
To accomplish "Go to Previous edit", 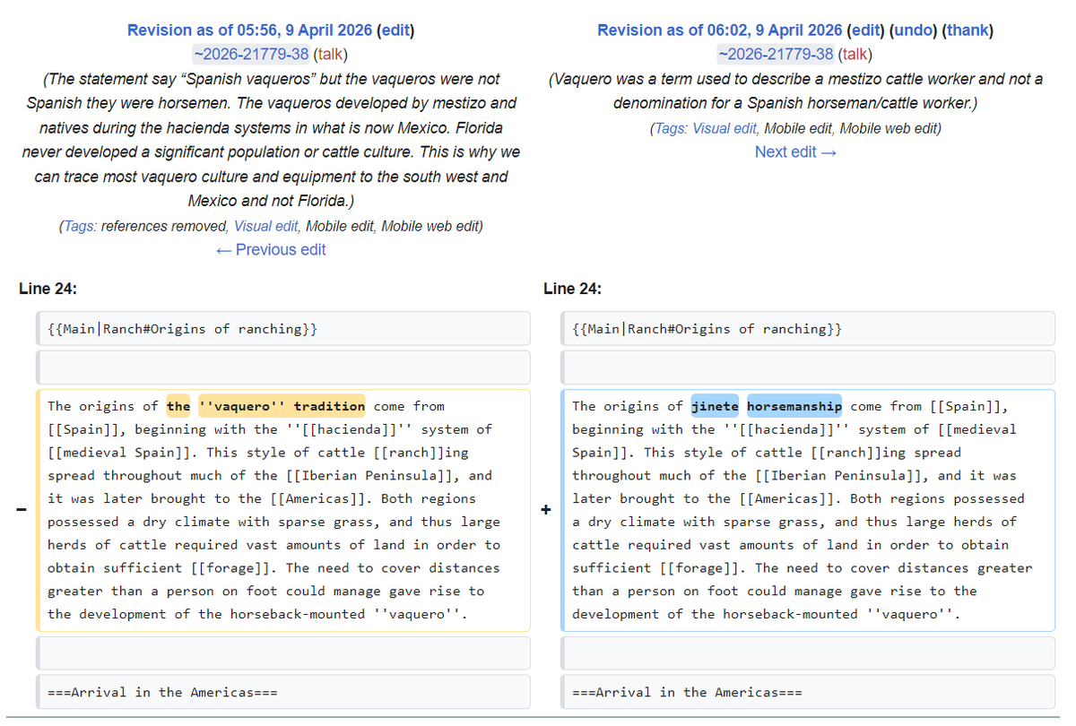I will pyautogui.click(x=271, y=250).
